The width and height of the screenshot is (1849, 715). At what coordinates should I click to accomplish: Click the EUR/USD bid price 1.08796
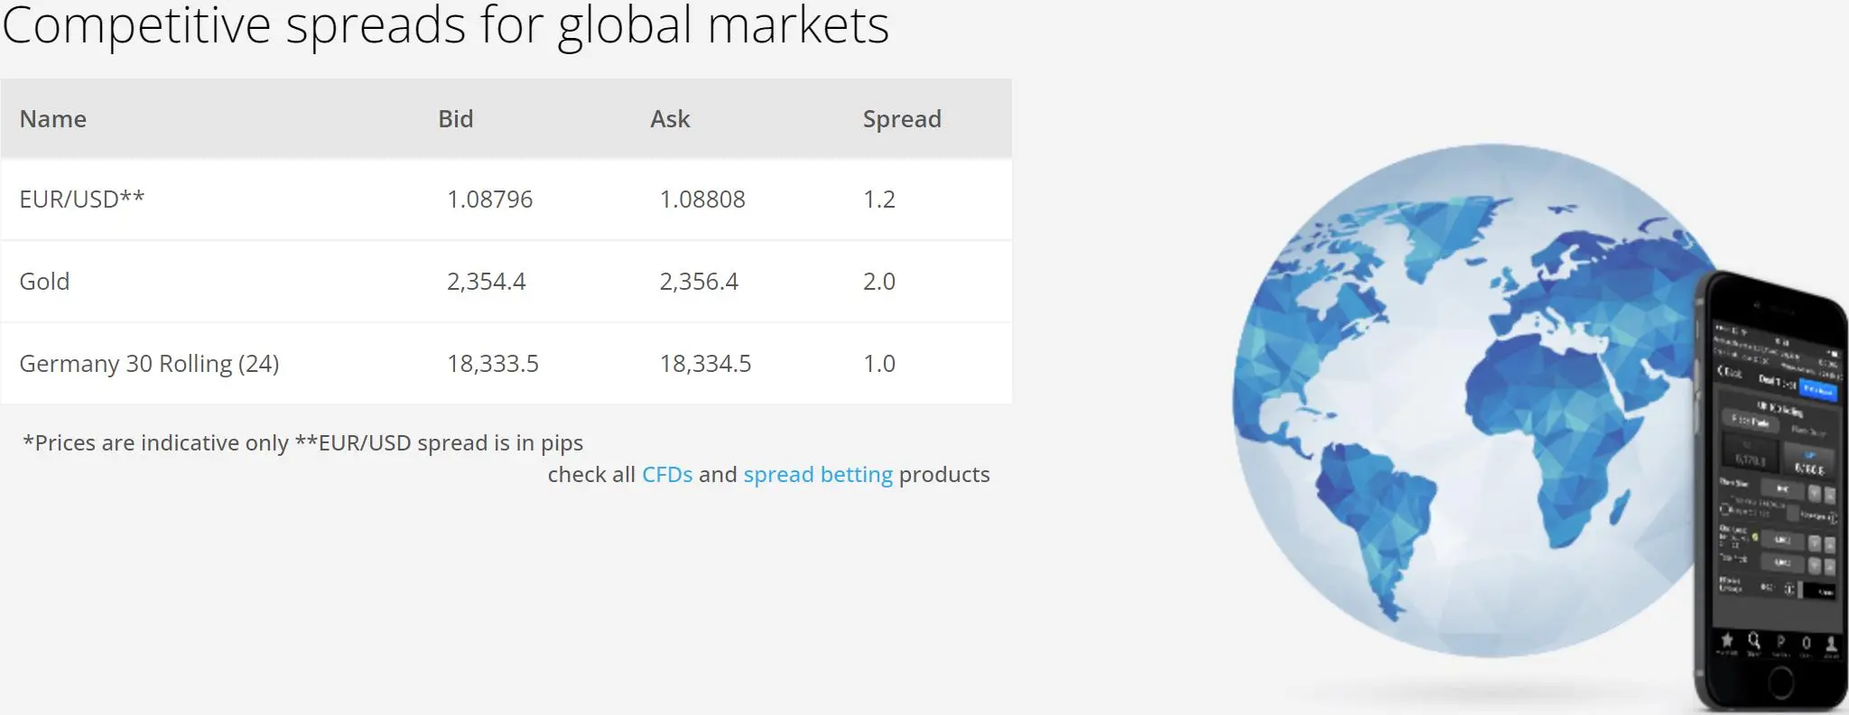pos(490,200)
